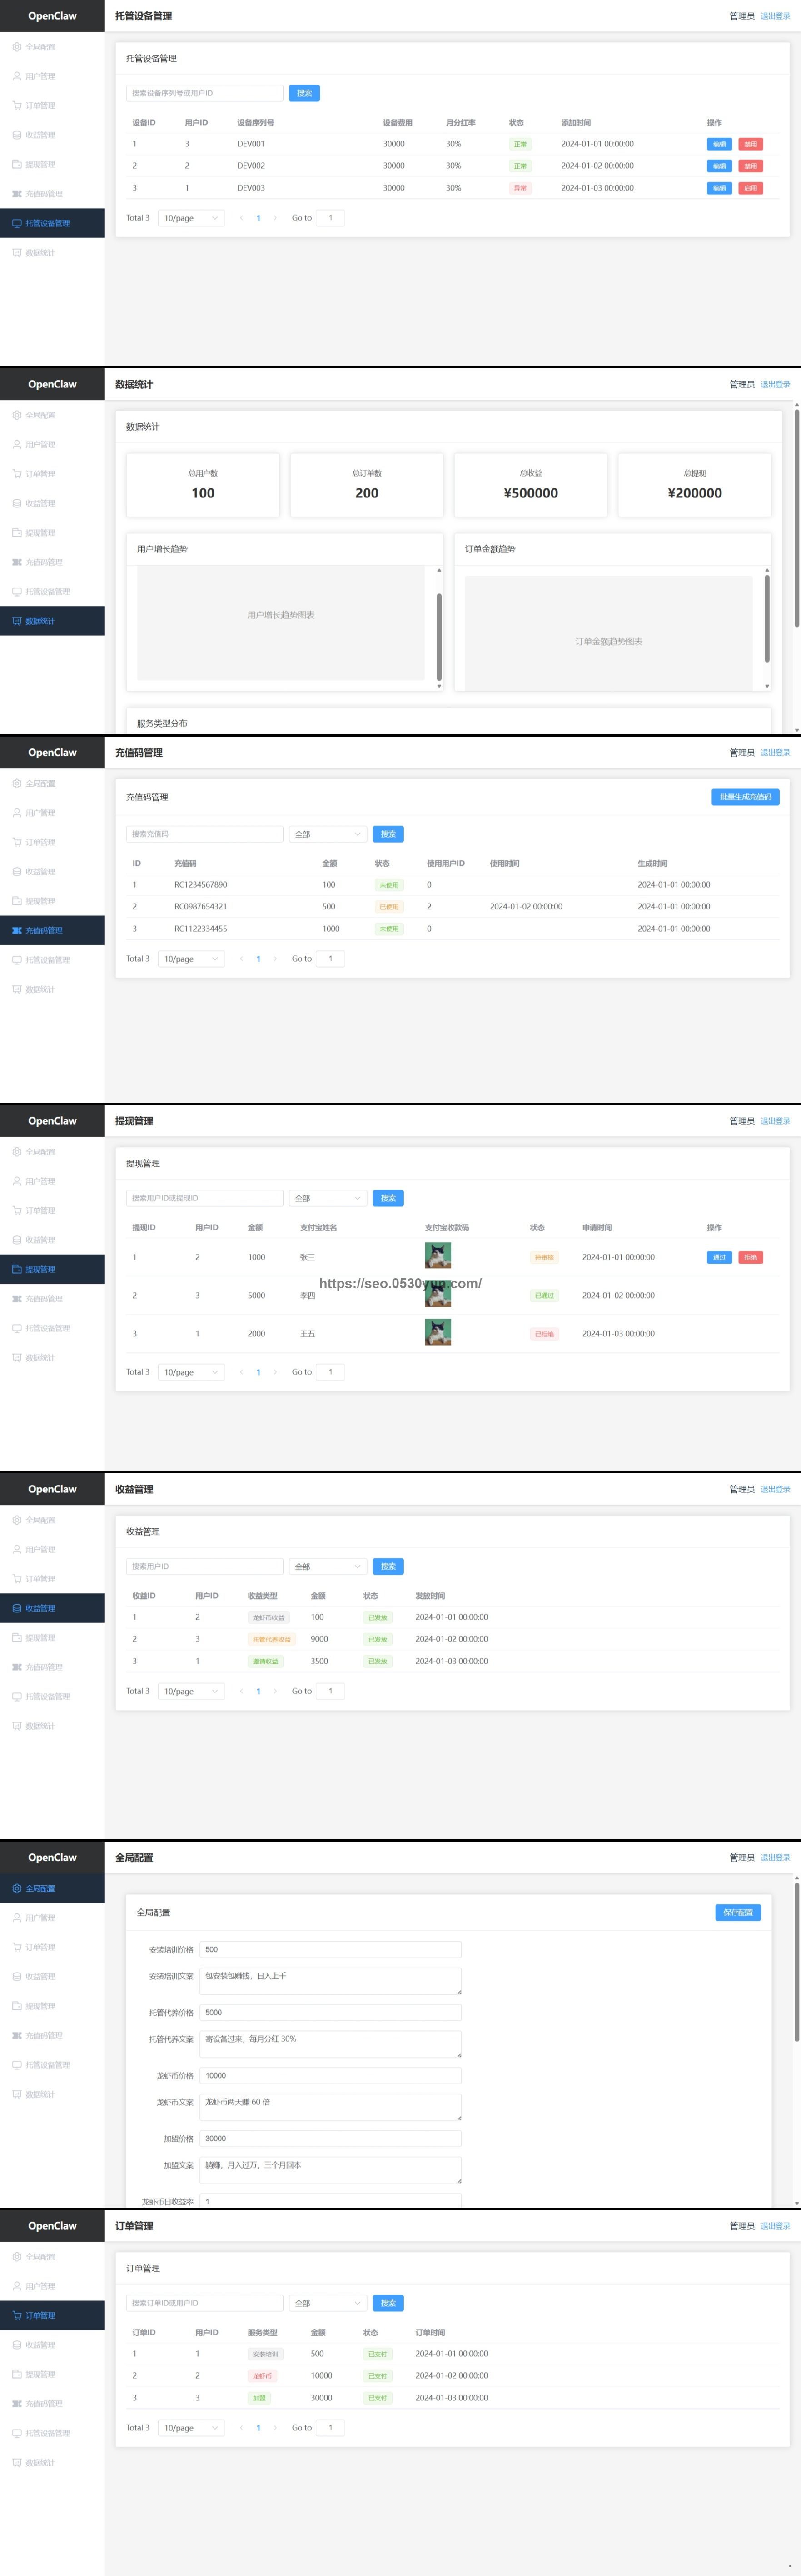Click 搜索设备序列号或用户ID search field
Screen dimensions: 801x2576
point(205,93)
